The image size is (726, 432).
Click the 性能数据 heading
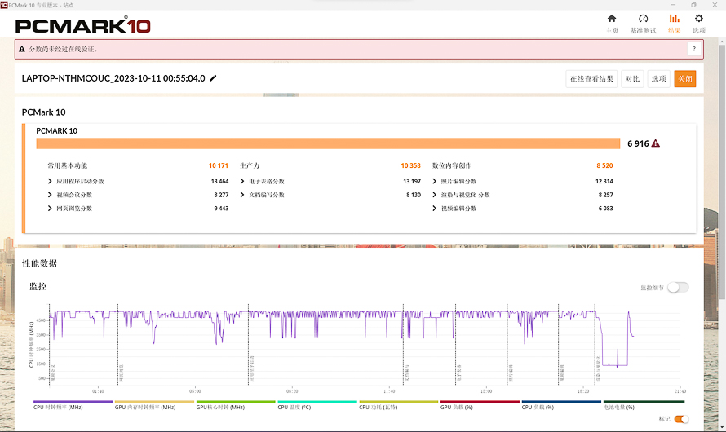tap(39, 263)
